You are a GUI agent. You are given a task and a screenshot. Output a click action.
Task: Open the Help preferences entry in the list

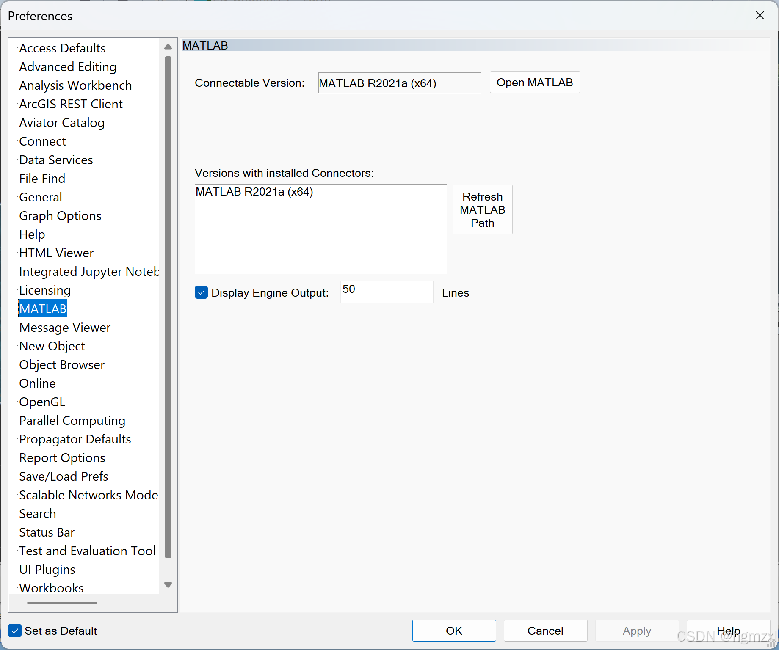pyautogui.click(x=32, y=234)
